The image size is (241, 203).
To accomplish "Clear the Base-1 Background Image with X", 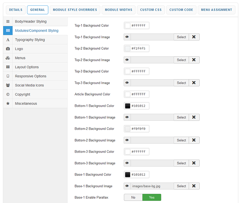I will 194,186.
